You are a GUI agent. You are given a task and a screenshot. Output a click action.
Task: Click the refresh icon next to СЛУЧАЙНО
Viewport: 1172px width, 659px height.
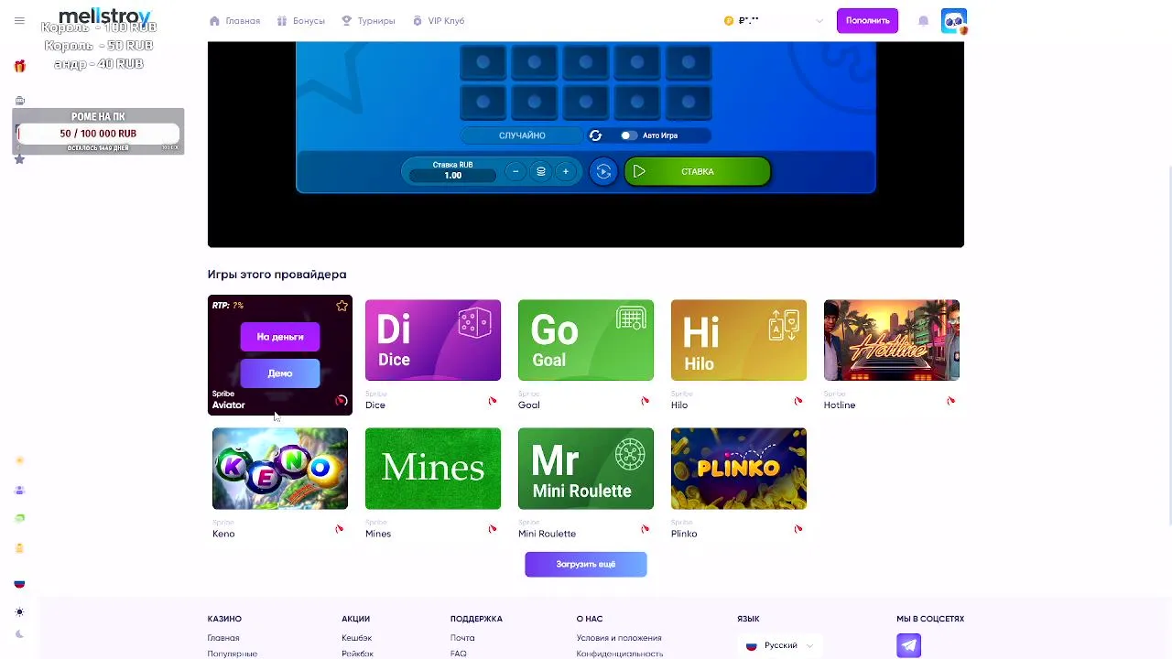(x=595, y=135)
